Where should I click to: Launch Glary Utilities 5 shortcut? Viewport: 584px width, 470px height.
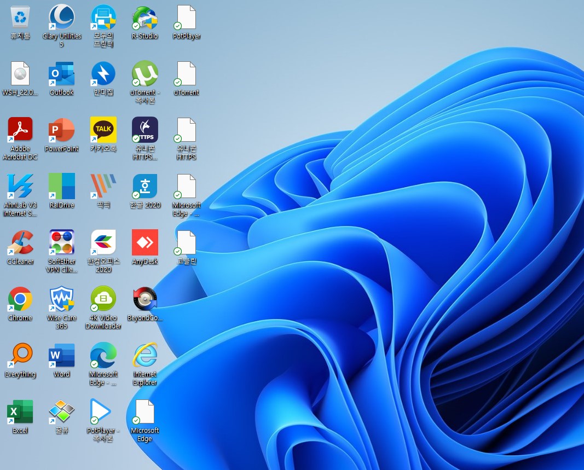(61, 17)
